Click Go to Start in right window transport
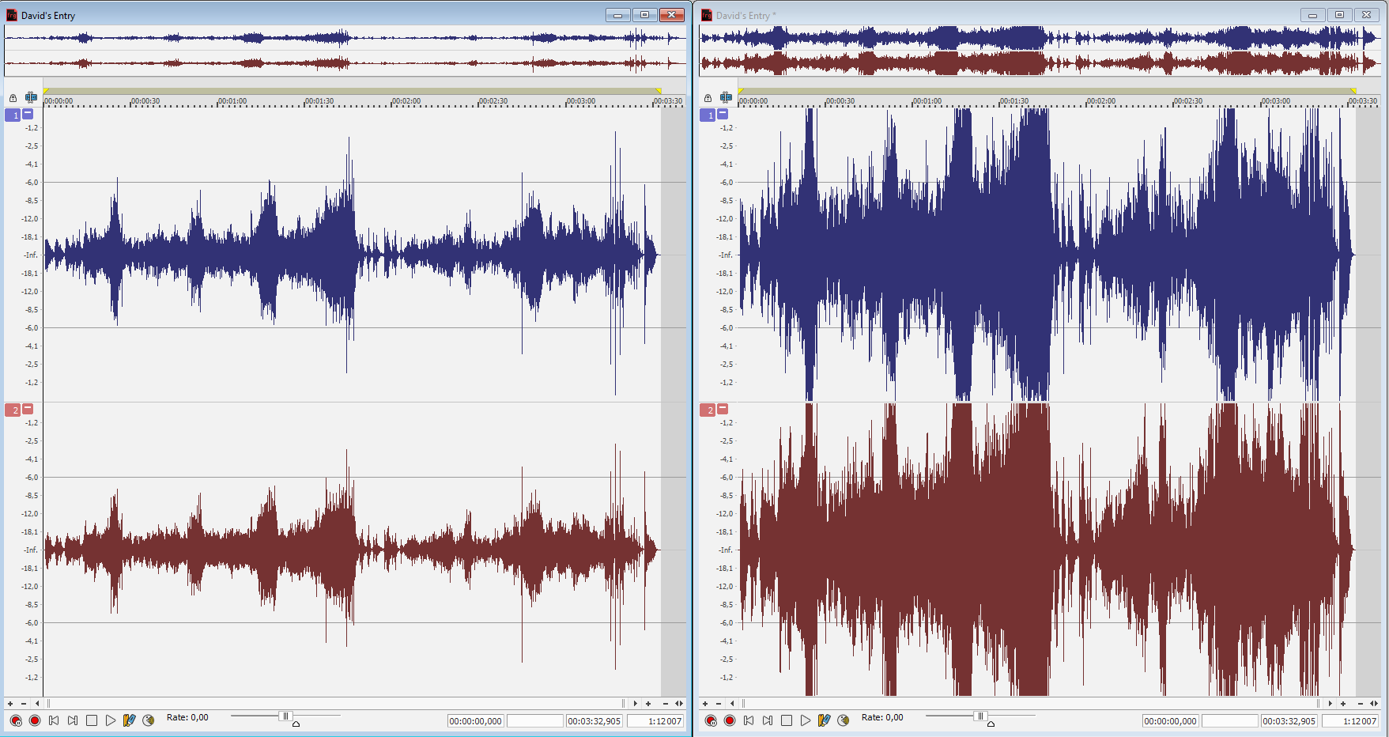1389x737 pixels. tap(749, 720)
